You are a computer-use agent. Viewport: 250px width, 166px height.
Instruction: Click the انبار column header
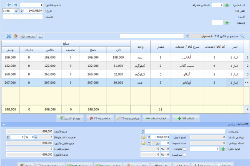tap(235, 47)
